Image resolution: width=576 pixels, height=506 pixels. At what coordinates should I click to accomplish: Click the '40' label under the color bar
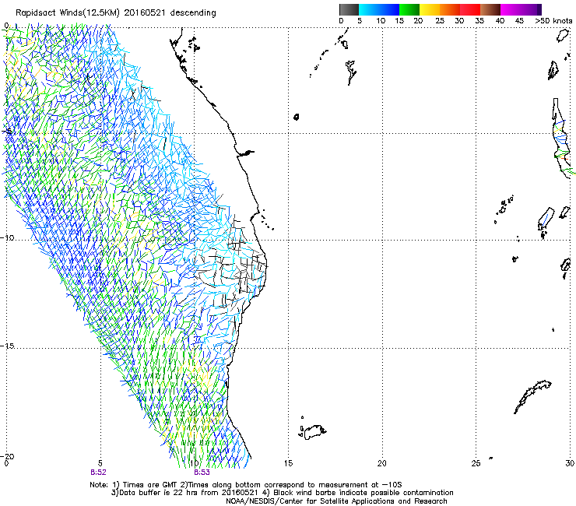[500, 21]
